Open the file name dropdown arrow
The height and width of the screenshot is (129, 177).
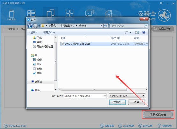[x=105, y=96]
